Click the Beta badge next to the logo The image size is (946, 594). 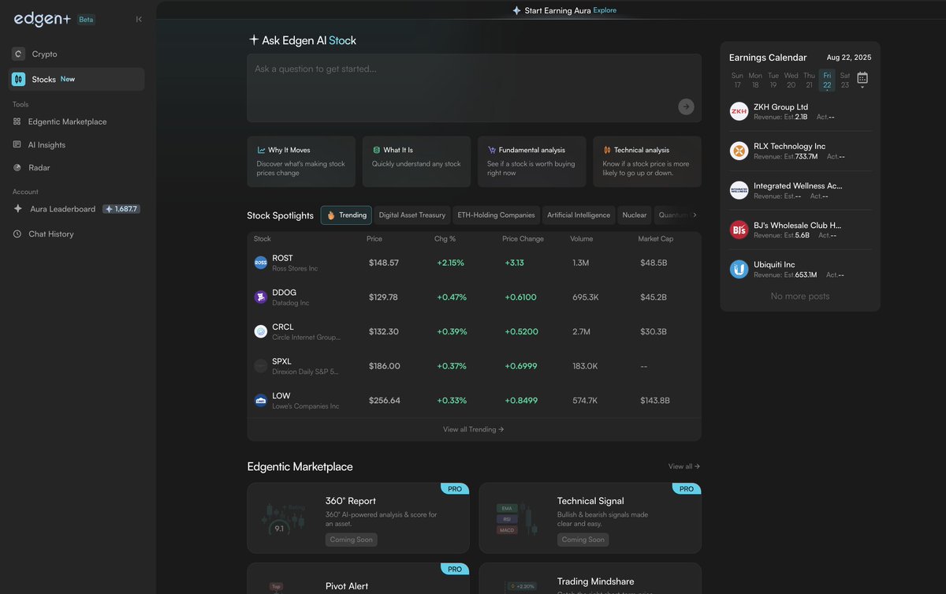pos(86,20)
